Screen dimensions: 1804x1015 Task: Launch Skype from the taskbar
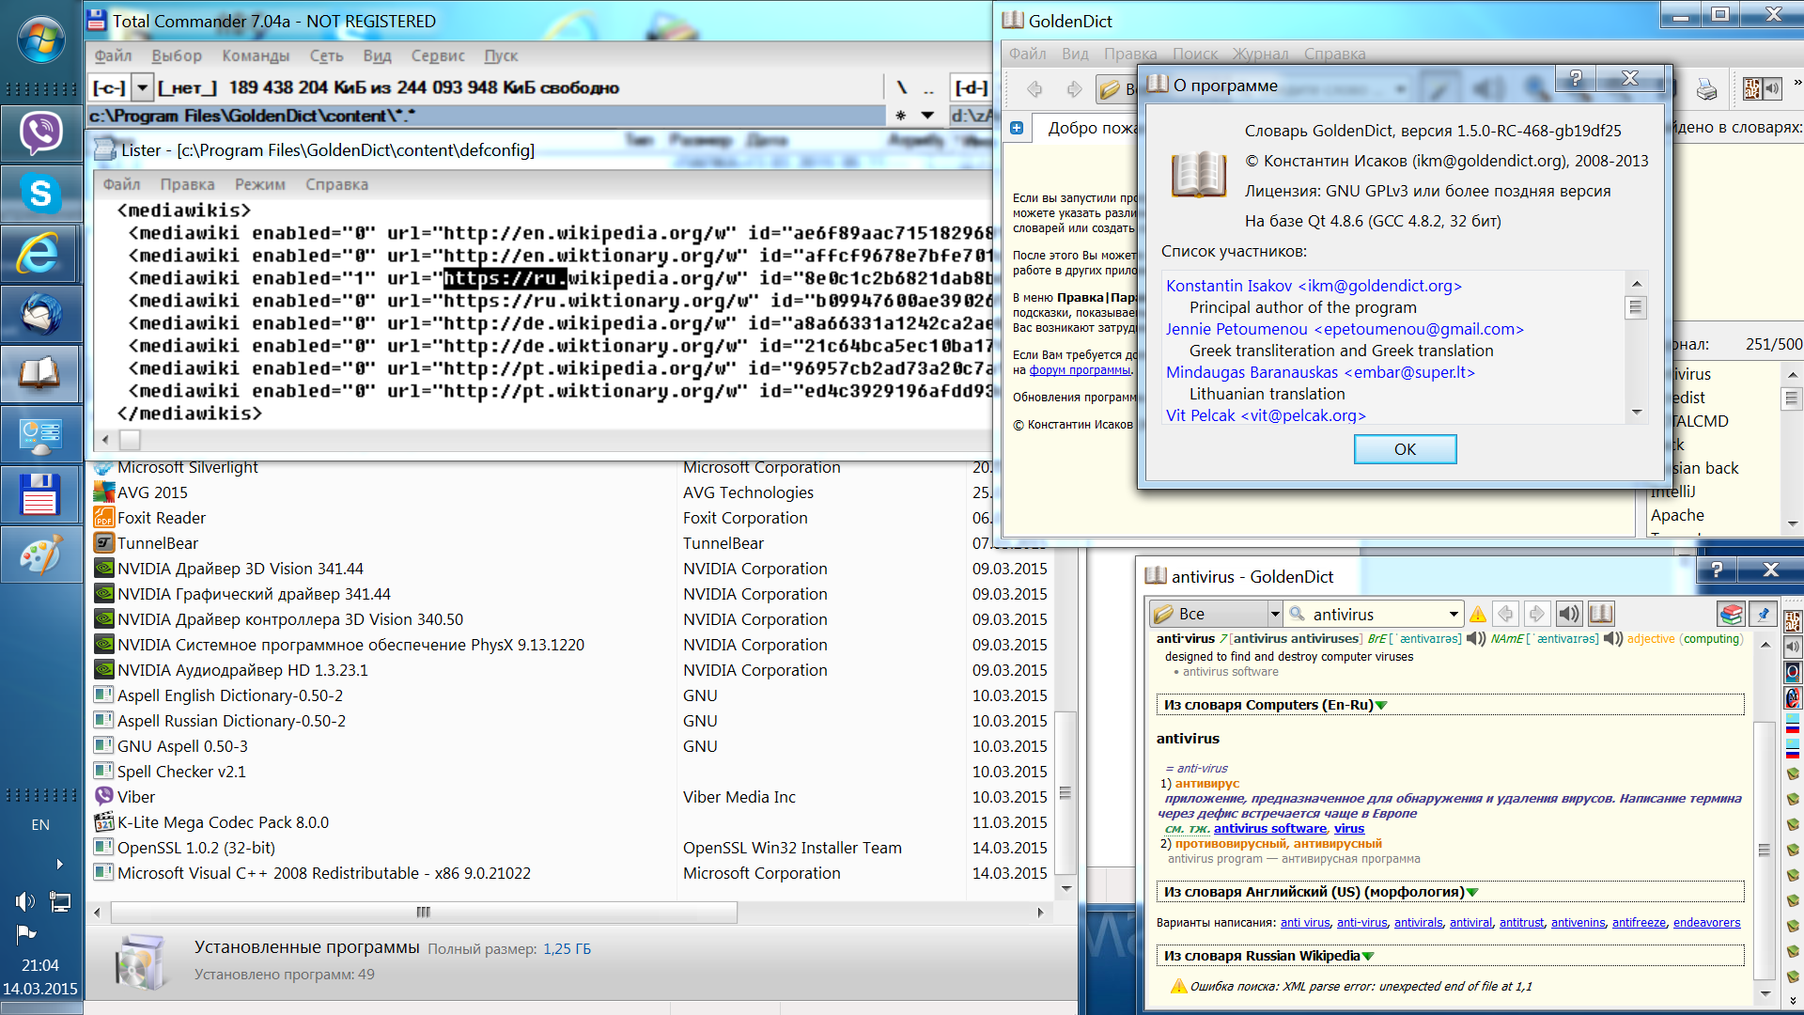(x=40, y=195)
